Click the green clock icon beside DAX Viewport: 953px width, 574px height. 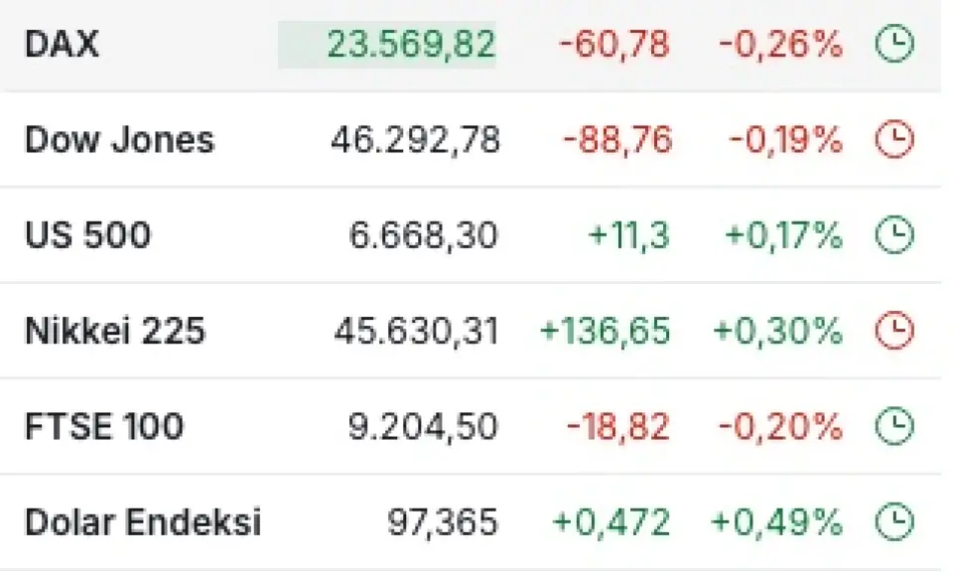894,44
